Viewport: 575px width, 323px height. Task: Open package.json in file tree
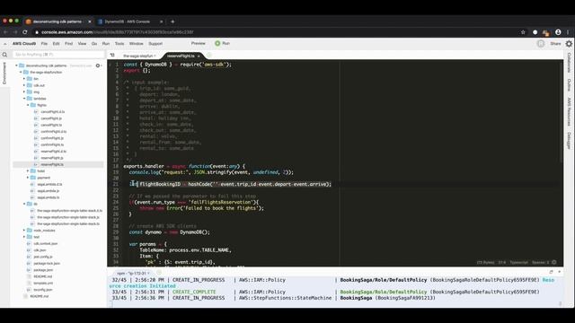point(43,270)
